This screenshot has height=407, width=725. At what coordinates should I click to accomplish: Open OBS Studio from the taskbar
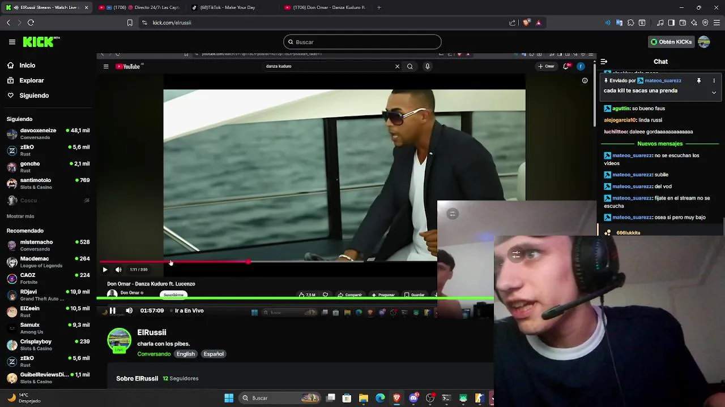coord(430,398)
